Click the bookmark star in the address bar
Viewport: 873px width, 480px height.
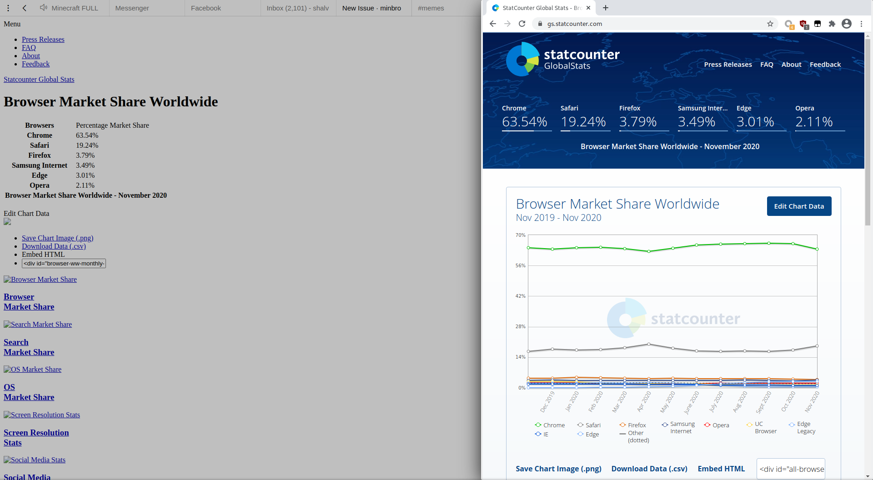coord(770,24)
